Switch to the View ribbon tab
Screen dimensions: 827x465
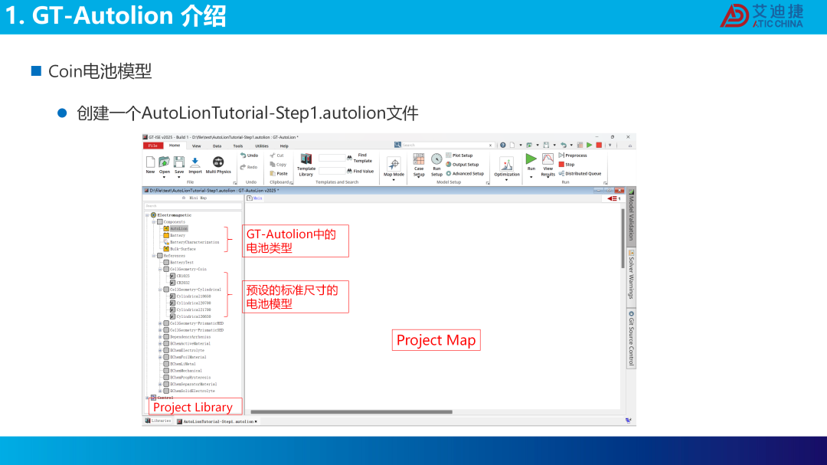[196, 146]
